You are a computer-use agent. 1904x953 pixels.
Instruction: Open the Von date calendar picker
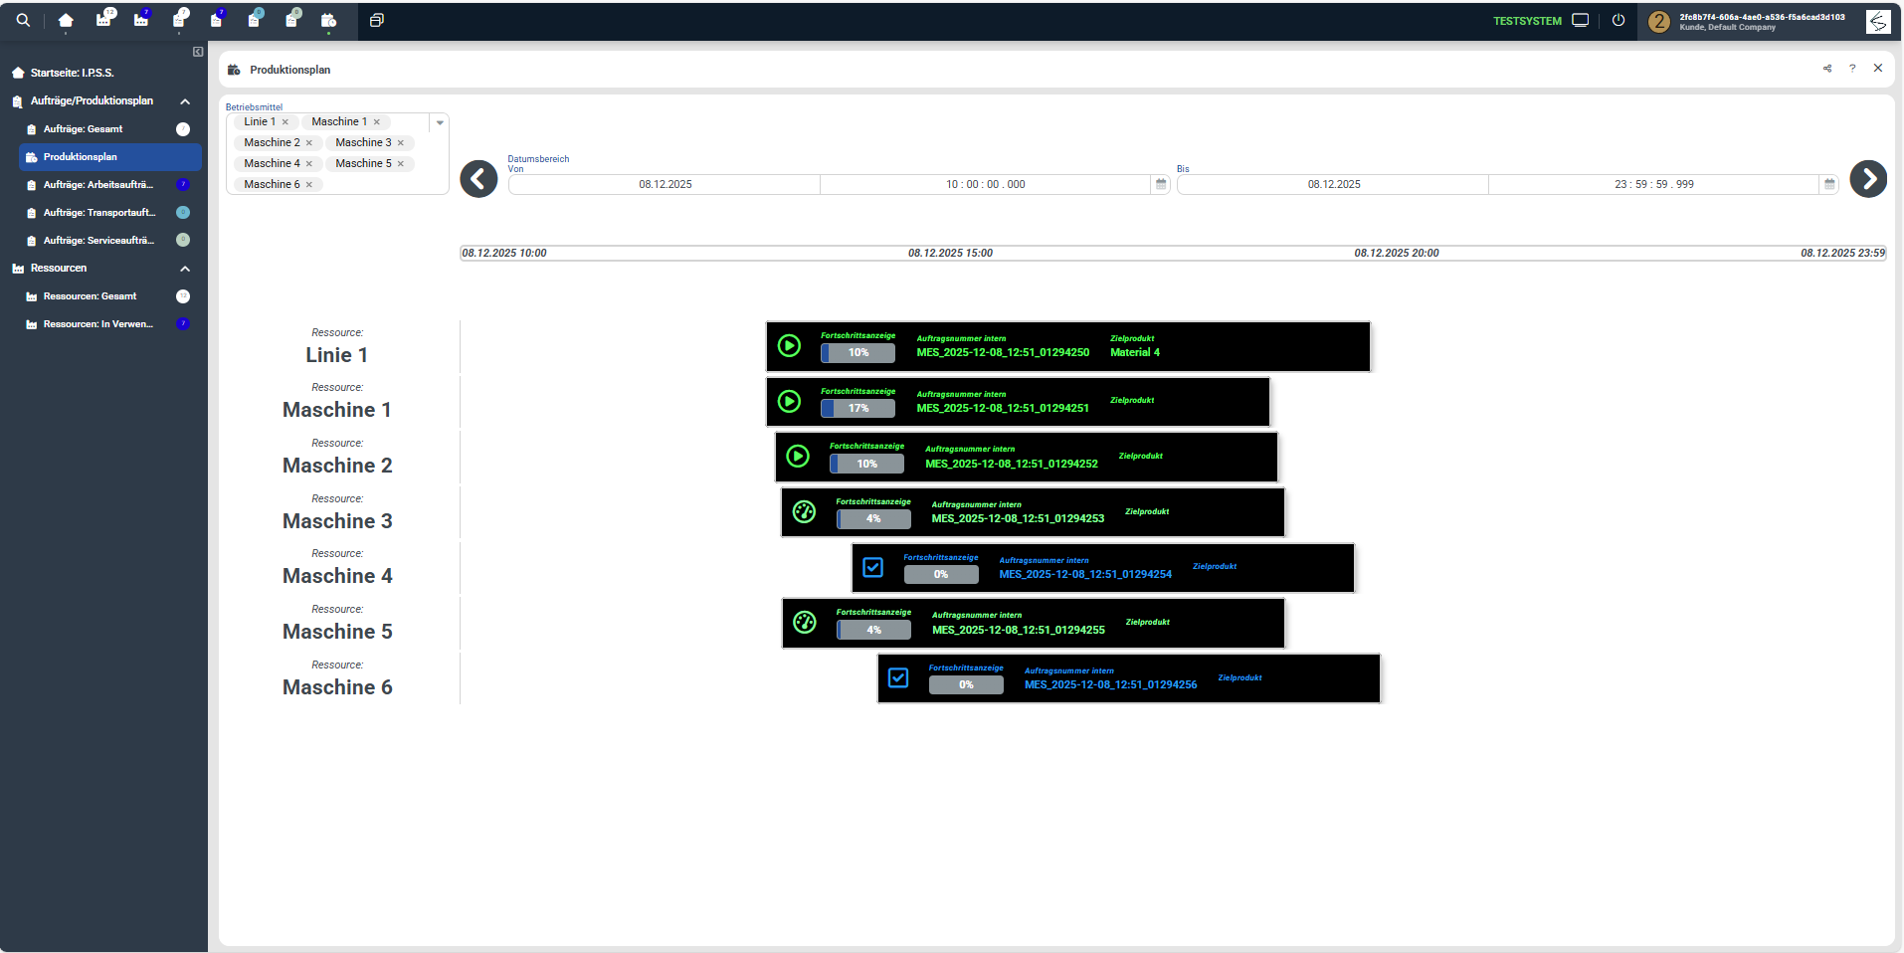pos(1161,184)
